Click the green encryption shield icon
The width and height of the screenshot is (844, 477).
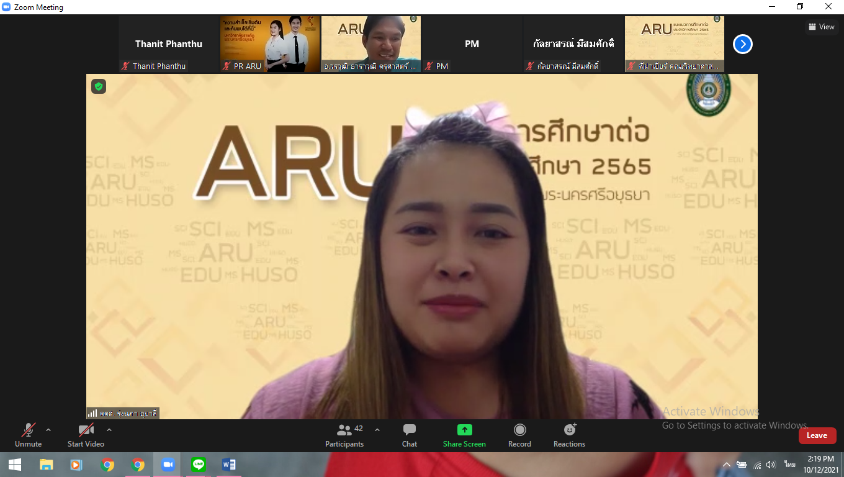coord(99,86)
